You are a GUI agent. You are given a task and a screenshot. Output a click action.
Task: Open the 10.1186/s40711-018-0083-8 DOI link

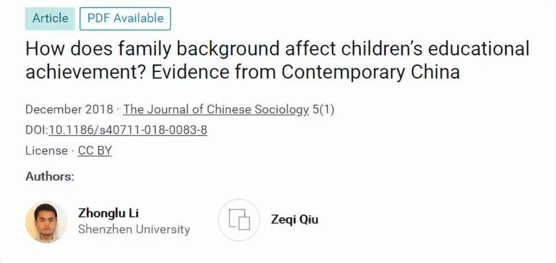127,130
